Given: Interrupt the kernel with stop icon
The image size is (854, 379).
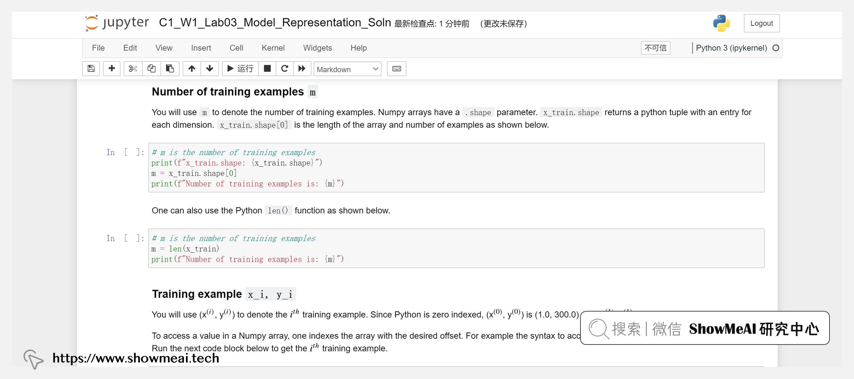Looking at the screenshot, I should click(267, 69).
